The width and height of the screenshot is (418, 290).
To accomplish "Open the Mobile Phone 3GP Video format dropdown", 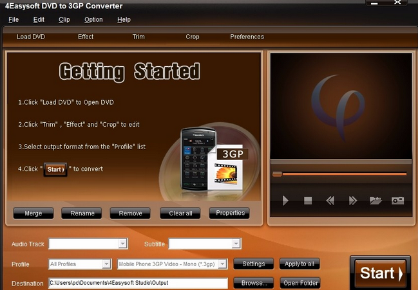I will click(222, 264).
